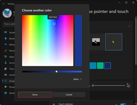Click the Apps icon in sidebar

tap(5, 57)
